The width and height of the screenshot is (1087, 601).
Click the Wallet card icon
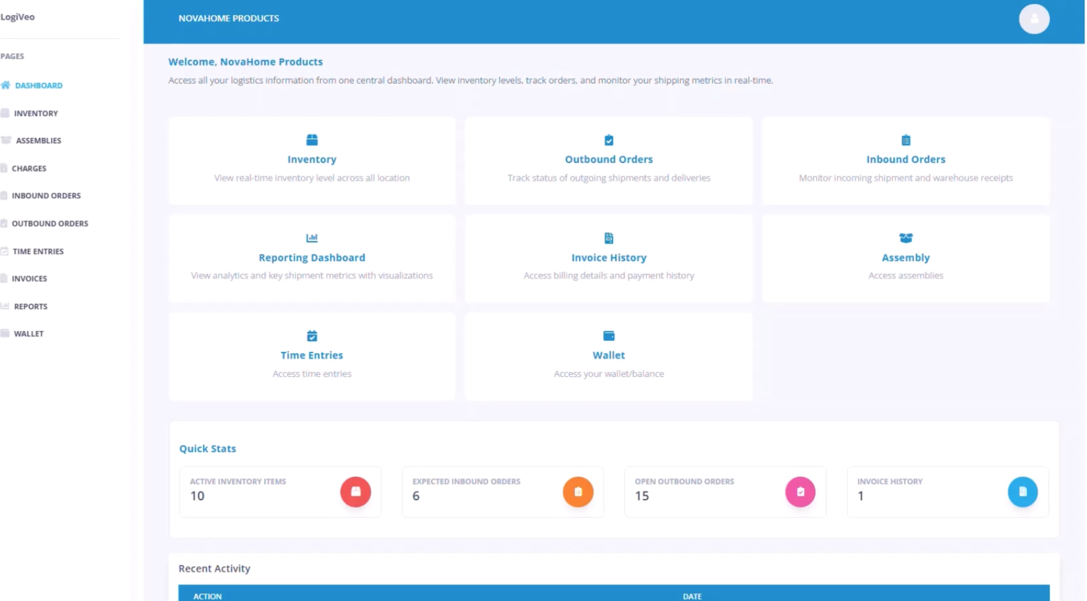tap(608, 336)
